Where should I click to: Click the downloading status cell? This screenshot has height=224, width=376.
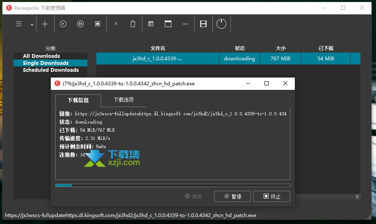[239, 58]
